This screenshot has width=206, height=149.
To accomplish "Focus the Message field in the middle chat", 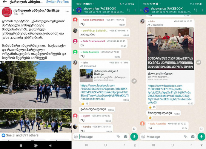I will 97,137.
